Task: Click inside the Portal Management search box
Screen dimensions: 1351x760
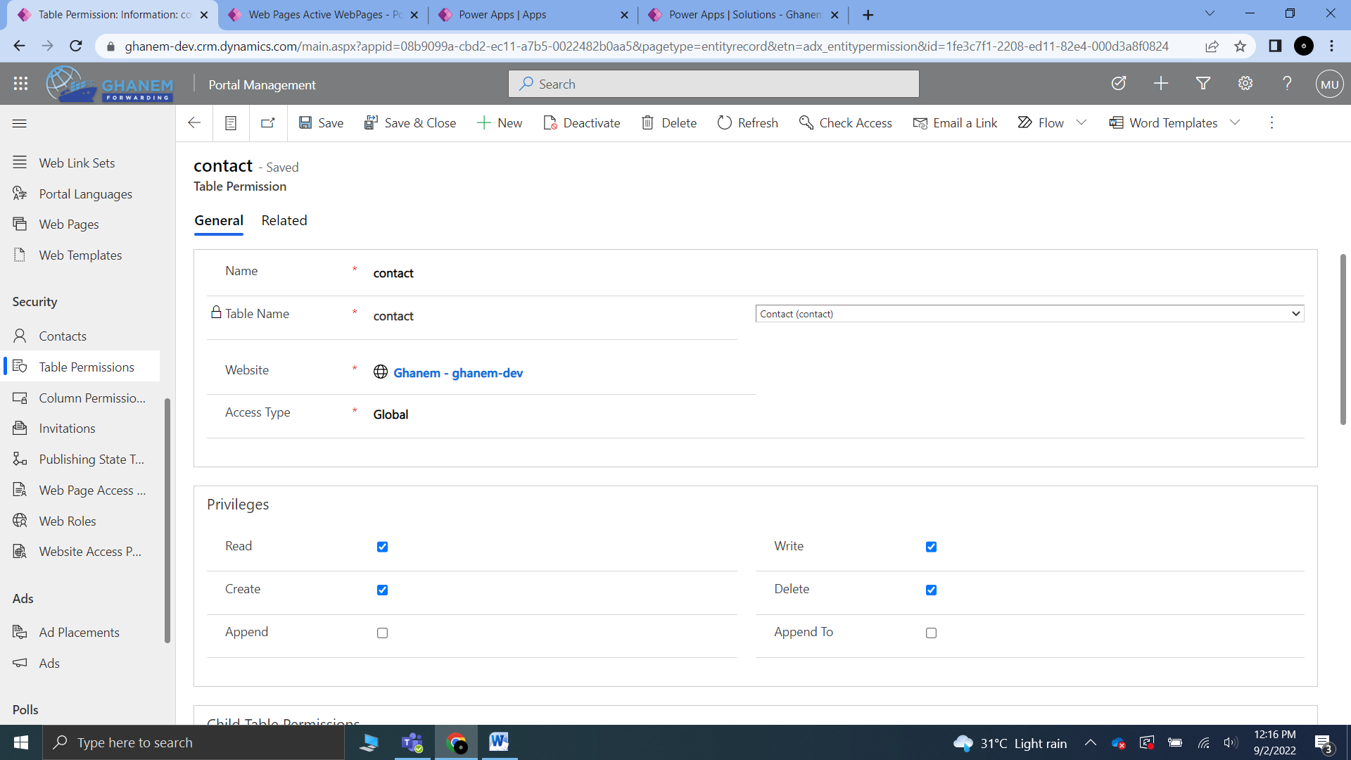Action: click(713, 84)
